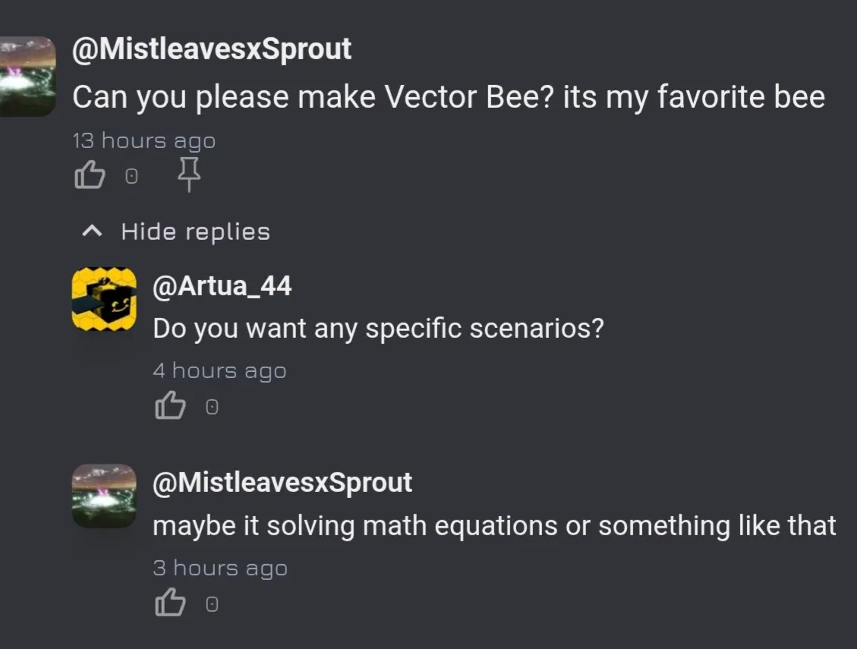Screen dimensions: 857x649
Task: Pin the Vector Bee comment
Action: click(187, 176)
